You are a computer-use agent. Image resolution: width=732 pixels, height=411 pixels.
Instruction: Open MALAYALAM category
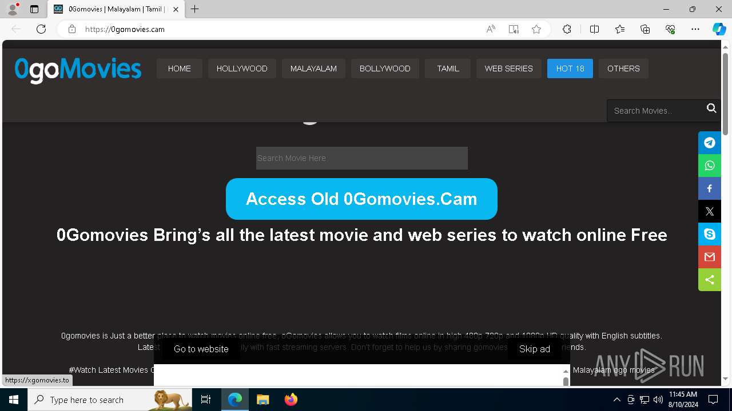(x=313, y=68)
